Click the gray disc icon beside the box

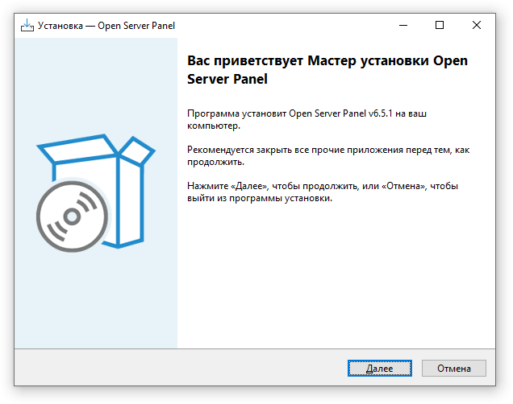(72, 216)
